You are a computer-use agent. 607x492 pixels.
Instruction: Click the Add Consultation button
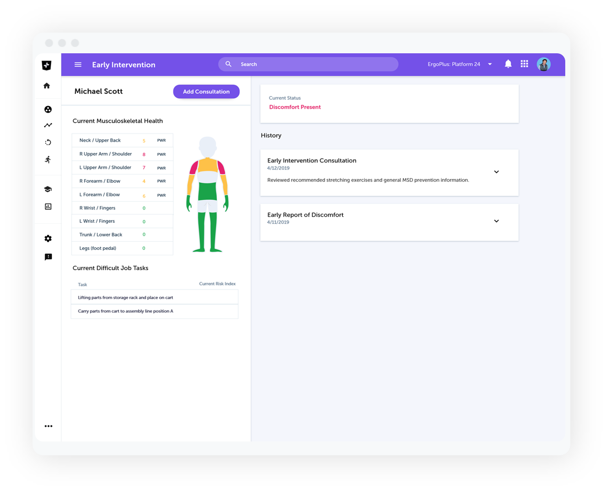206,91
